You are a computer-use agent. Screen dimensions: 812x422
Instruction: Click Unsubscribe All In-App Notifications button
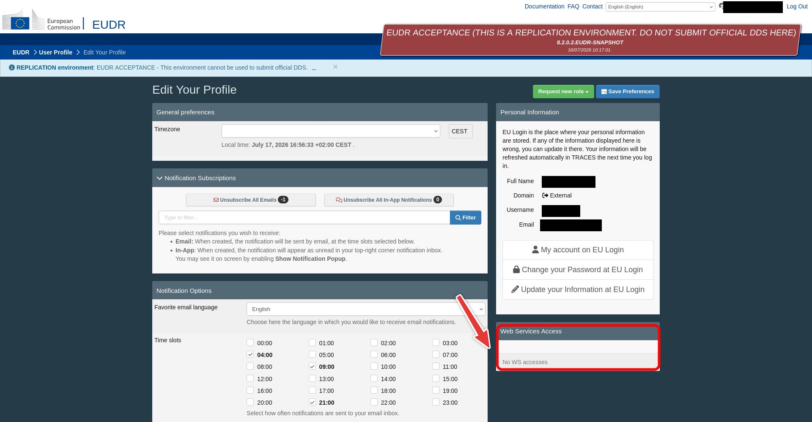coord(389,200)
